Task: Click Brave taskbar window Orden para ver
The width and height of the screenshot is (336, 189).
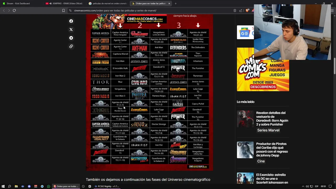Action: (x=66, y=186)
